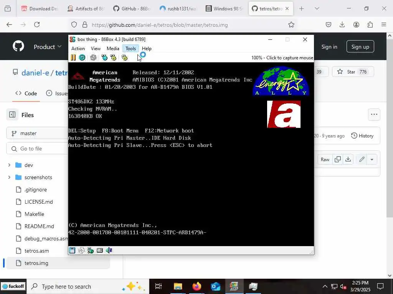The height and width of the screenshot is (294, 393).
Task: Open Makefile in file tree
Action: click(x=34, y=214)
